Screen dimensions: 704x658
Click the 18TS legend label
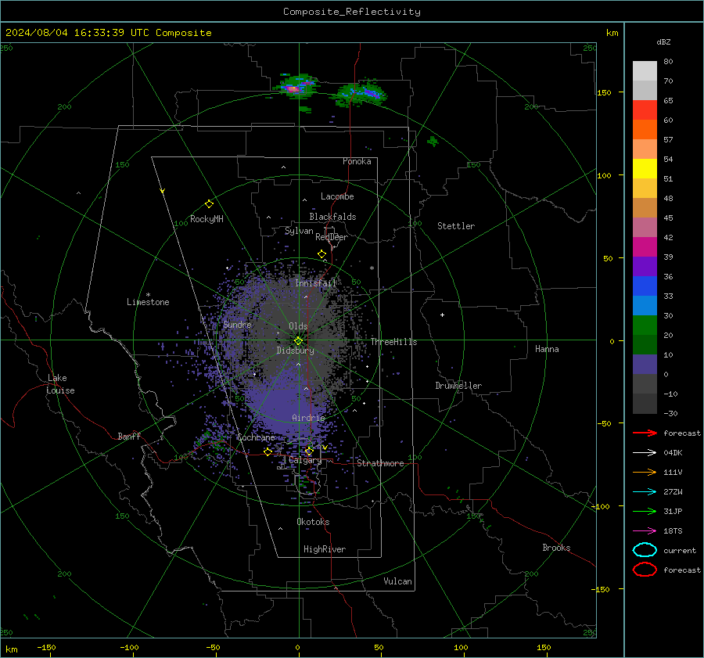(673, 531)
